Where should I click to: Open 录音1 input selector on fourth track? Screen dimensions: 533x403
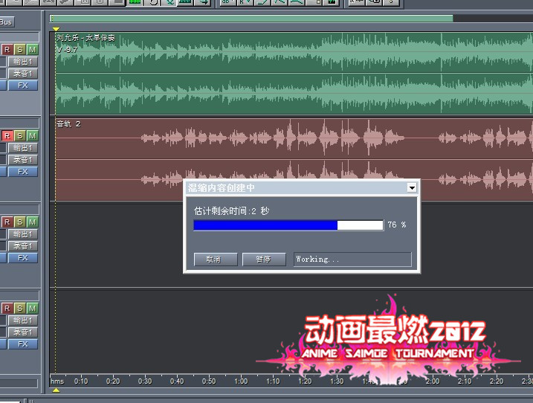click(x=23, y=332)
